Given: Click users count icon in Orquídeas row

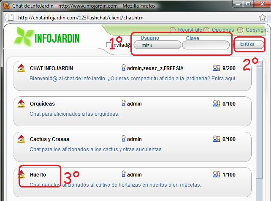Looking at the screenshot, I should [217, 103].
